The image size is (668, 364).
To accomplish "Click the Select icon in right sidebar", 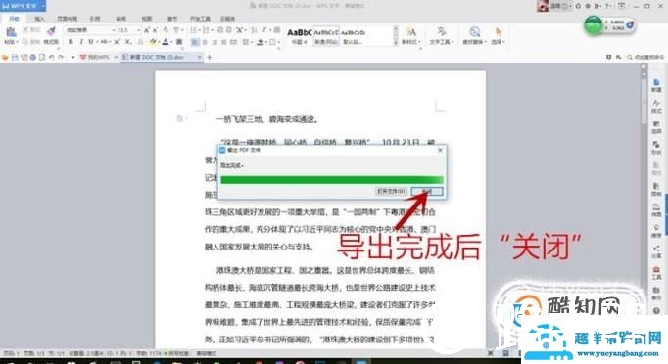I will tap(656, 127).
